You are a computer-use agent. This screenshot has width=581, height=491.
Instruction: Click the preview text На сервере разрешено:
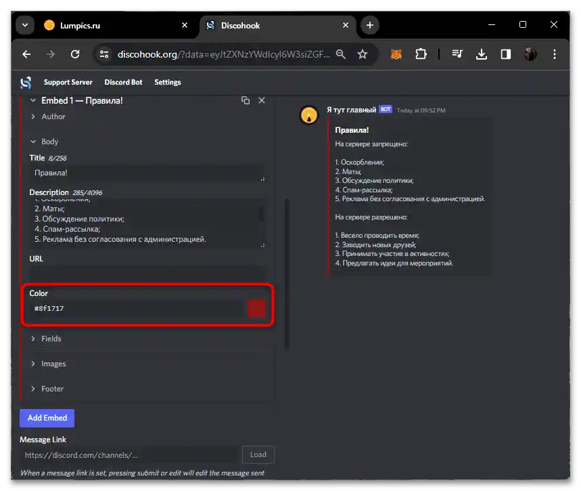[371, 217]
